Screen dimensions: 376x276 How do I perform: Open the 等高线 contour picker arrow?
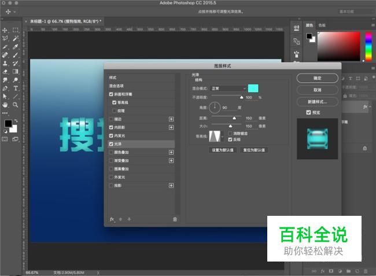[222, 137]
